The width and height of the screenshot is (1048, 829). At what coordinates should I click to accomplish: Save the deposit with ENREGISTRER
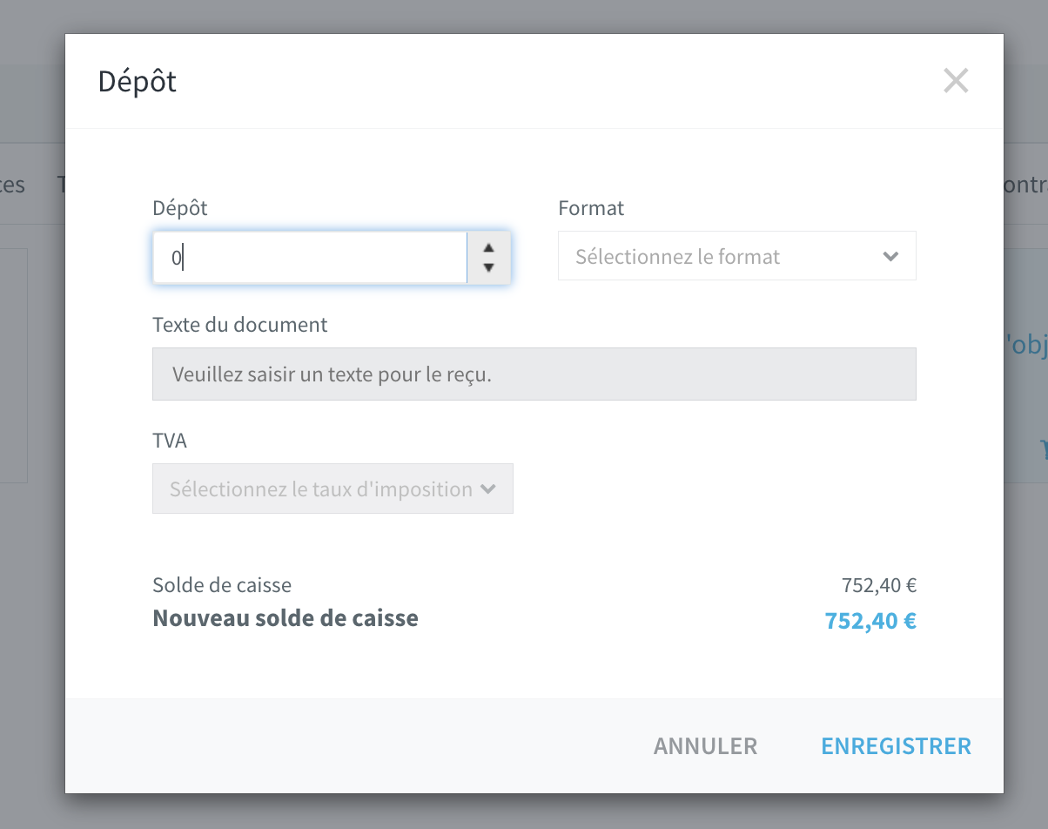click(896, 746)
